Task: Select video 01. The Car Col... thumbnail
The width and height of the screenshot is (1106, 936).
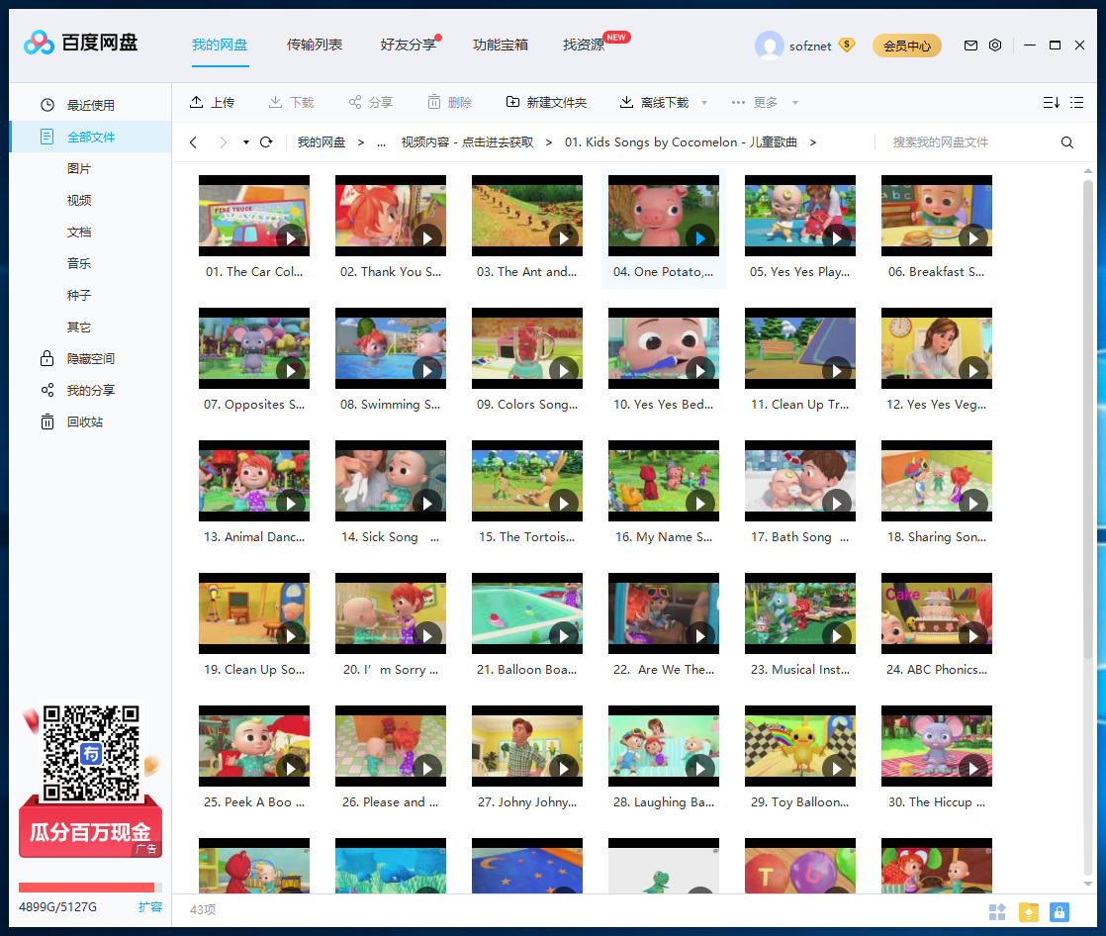Action: point(254,216)
